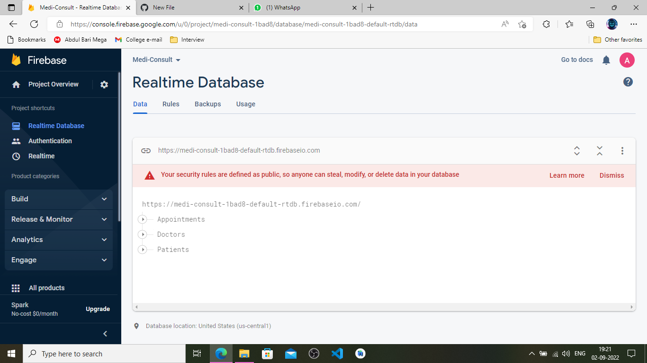Collapse the sidebar with the arrow icon
647x363 pixels.
[105, 333]
